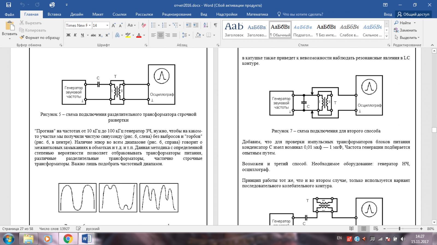437x245 pixels.
Task: Toggle paragraph marks display ¶
Action: point(215,25)
